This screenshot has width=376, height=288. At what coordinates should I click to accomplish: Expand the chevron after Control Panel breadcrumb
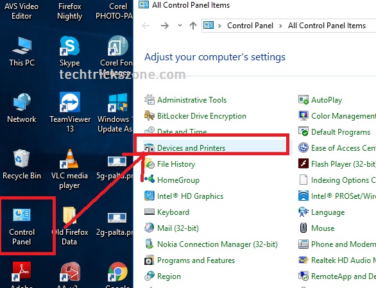[x=280, y=26]
